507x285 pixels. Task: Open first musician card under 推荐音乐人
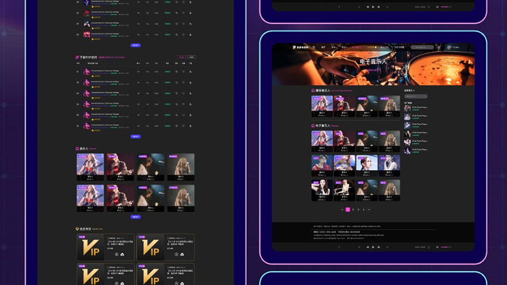(x=322, y=105)
